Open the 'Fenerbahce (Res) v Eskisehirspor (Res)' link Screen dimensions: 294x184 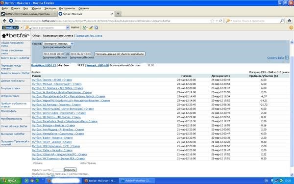pyautogui.click(x=65, y=122)
